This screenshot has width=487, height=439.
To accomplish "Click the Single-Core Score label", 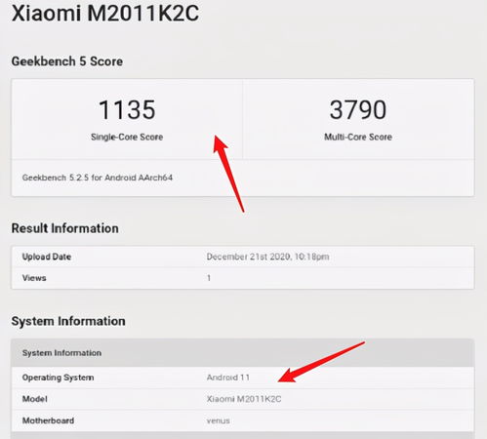I will 127,137.
